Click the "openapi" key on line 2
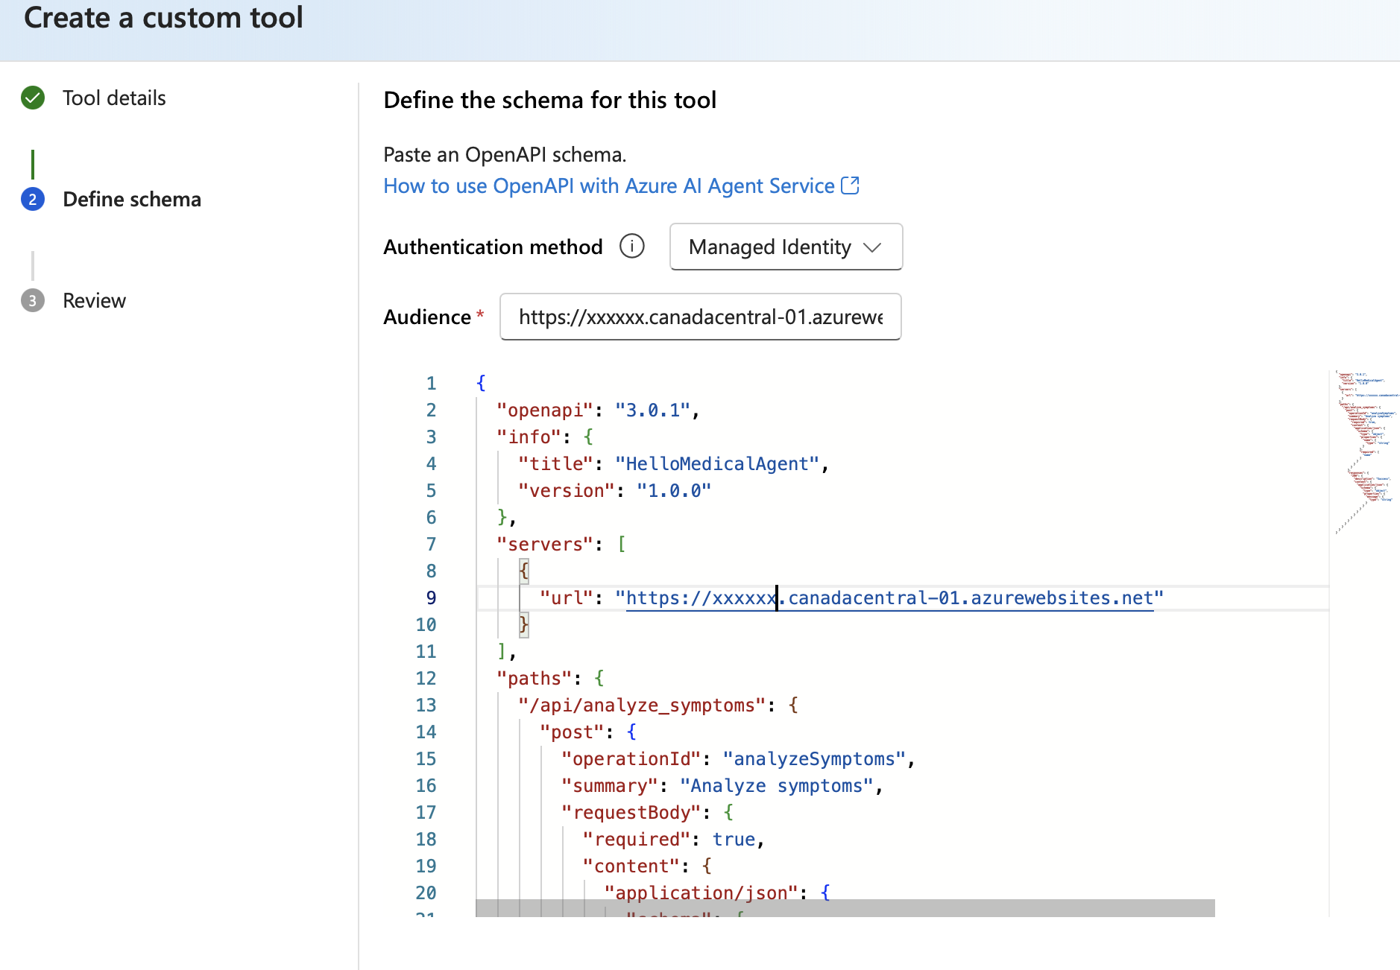The height and width of the screenshot is (970, 1400). pos(545,410)
